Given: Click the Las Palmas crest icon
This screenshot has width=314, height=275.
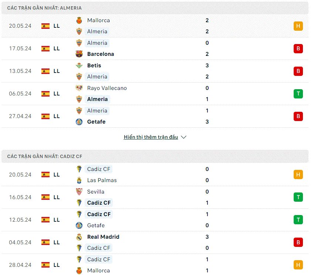Looking at the screenshot, I should (x=79, y=180).
